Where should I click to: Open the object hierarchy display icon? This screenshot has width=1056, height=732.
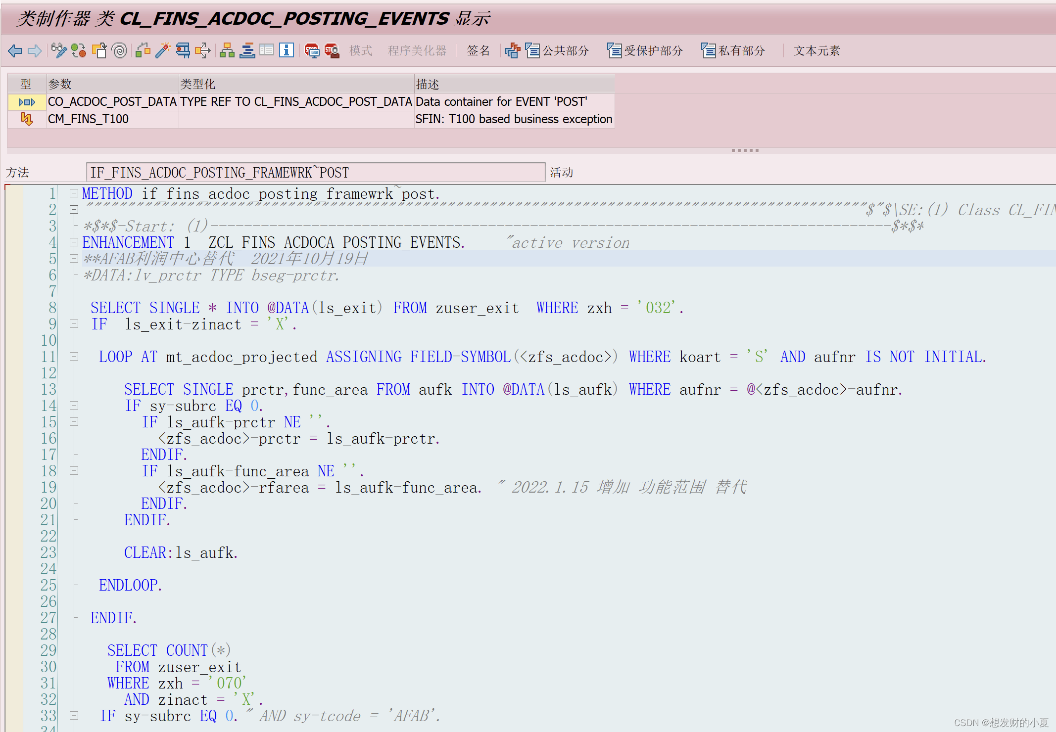pos(227,50)
